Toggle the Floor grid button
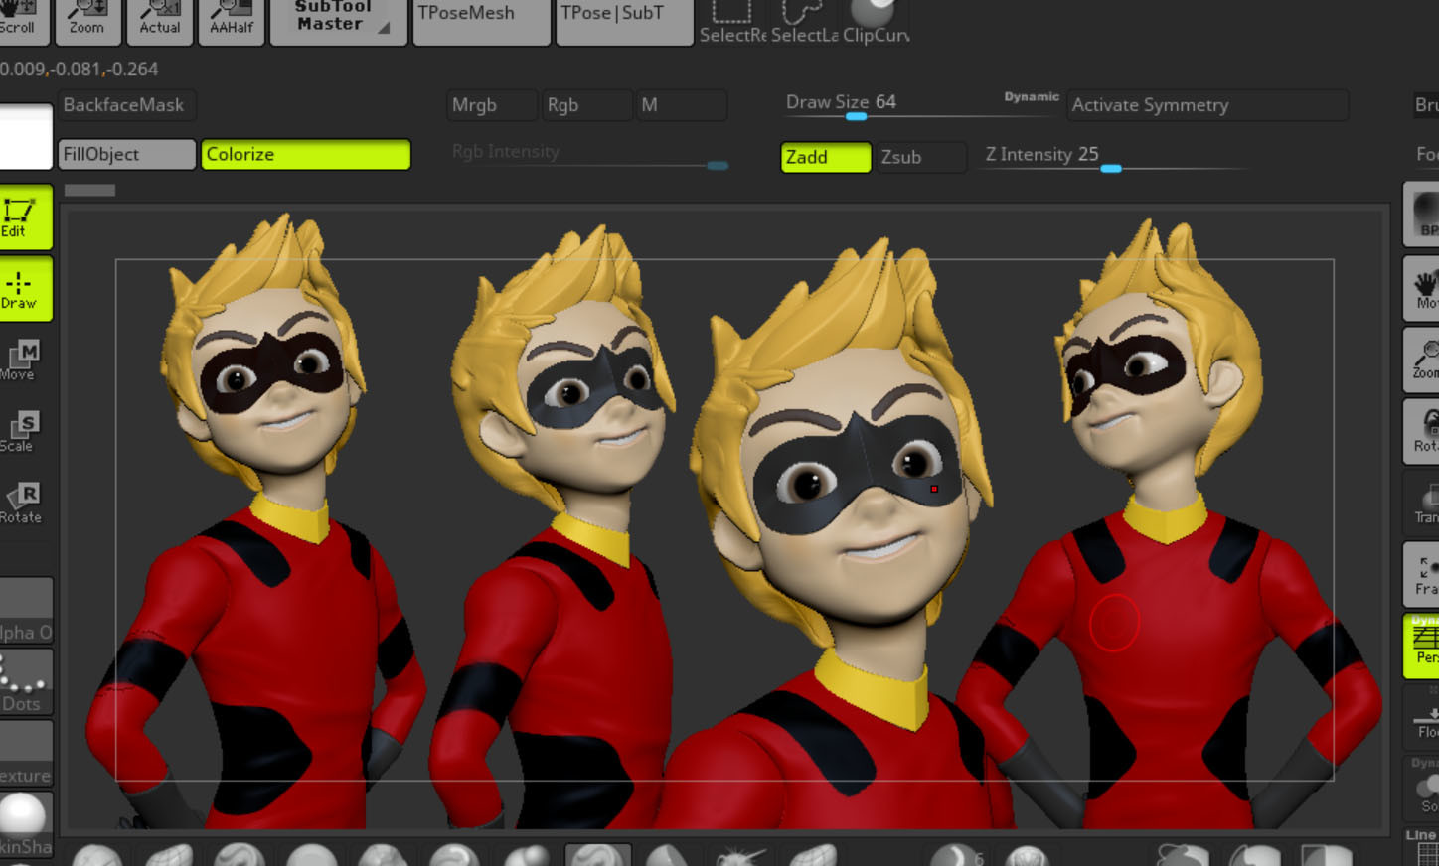The image size is (1439, 866). pos(1422,717)
